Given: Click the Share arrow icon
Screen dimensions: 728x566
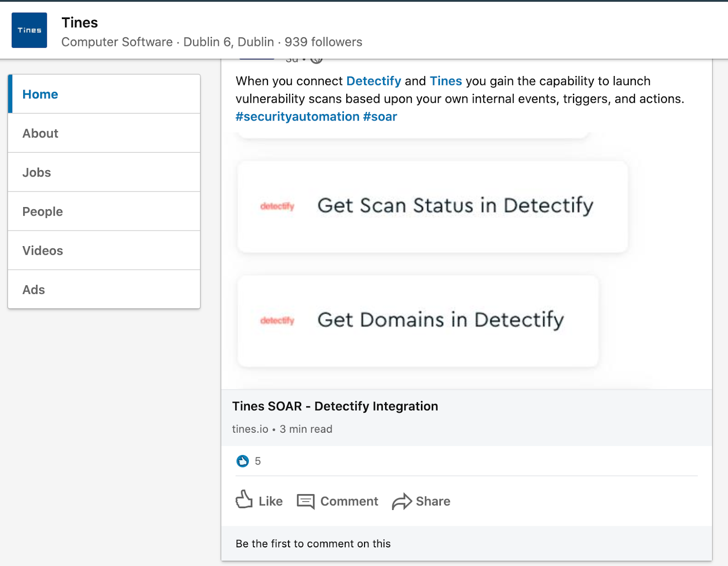Looking at the screenshot, I should (x=401, y=501).
